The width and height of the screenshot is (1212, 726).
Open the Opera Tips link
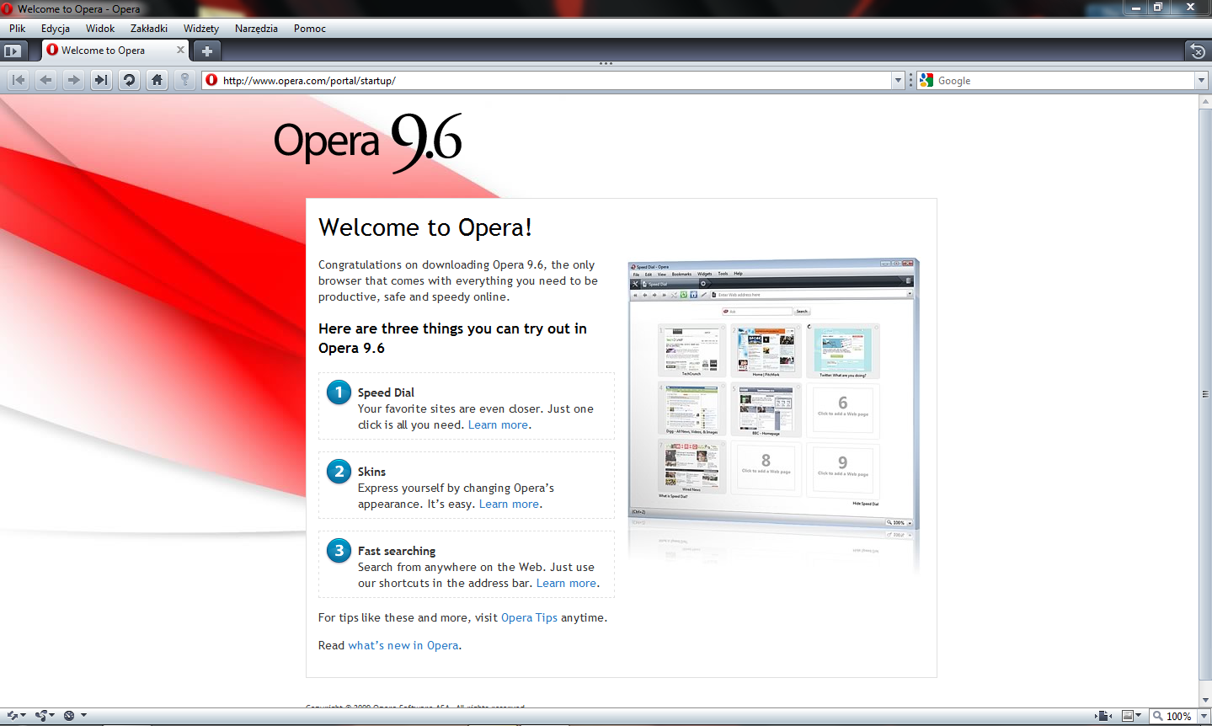[529, 617]
